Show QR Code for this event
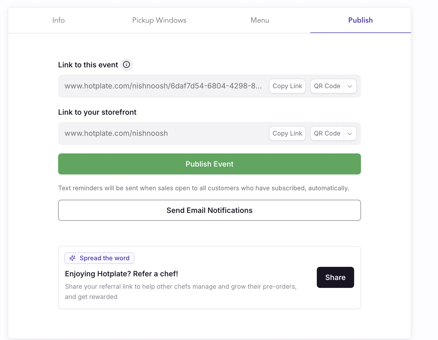The height and width of the screenshot is (340, 438). coord(327,86)
